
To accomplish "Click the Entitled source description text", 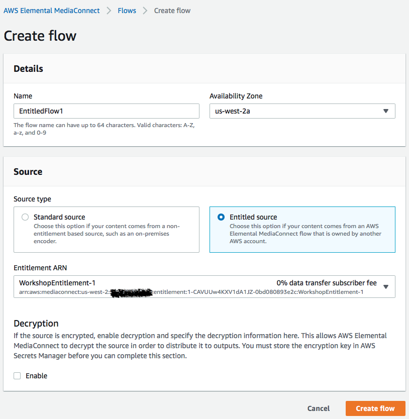I will [x=305, y=234].
